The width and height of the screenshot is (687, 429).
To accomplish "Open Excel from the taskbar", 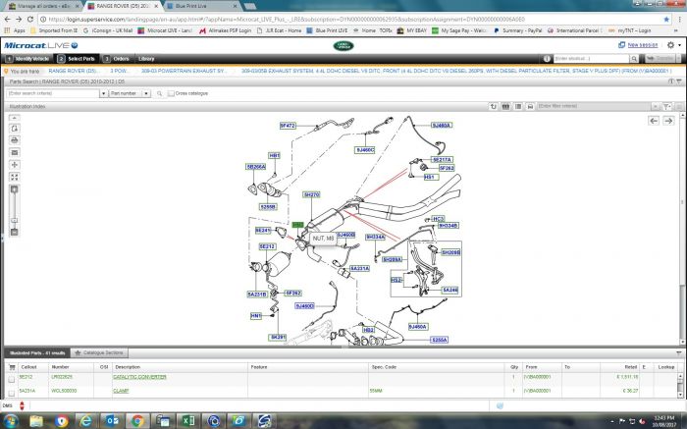I will (x=188, y=421).
